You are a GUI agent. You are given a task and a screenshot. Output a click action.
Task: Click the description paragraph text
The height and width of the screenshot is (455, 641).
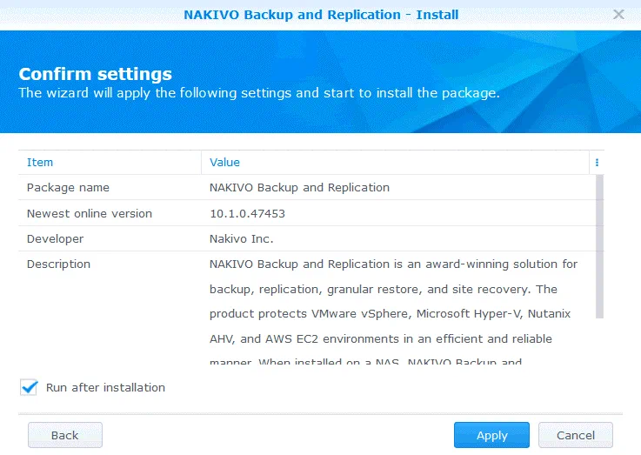click(x=391, y=301)
